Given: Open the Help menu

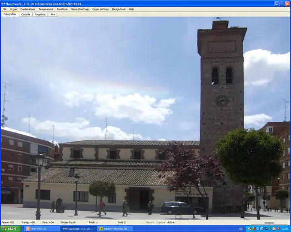Looking at the screenshot, I should coord(131,9).
